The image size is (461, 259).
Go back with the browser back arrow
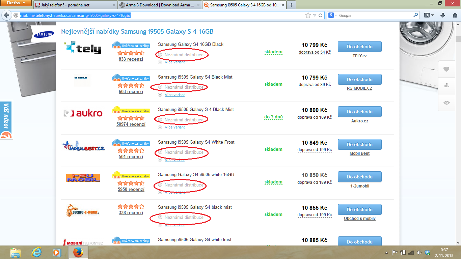(x=6, y=15)
